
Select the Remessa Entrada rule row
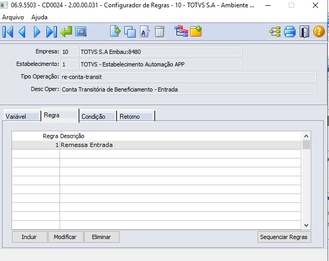(157, 145)
